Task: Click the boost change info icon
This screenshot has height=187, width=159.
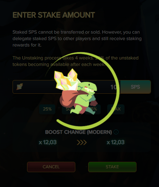Action: (x=116, y=132)
